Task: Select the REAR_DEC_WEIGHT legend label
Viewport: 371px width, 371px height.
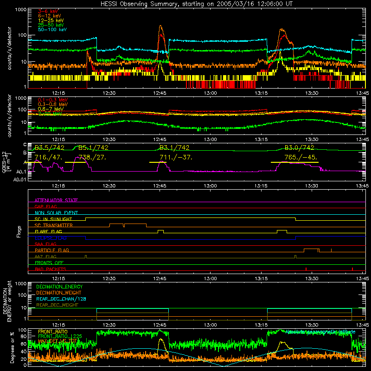Action: [57, 305]
